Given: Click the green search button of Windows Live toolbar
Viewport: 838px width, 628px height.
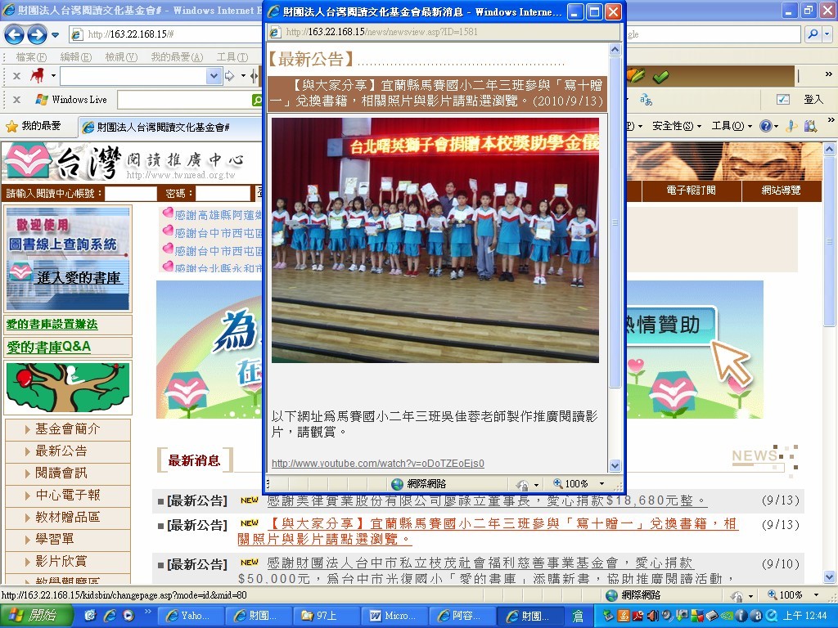Looking at the screenshot, I should pos(257,99).
